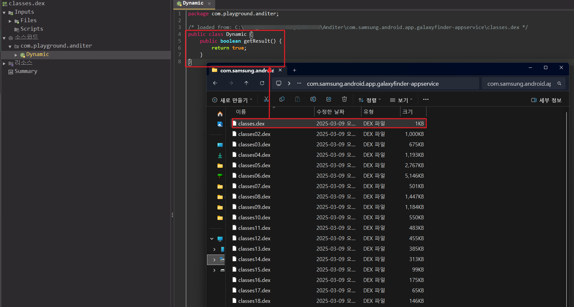Close the Dynamic editor tab
This screenshot has width=574, height=307.
pyautogui.click(x=209, y=4)
